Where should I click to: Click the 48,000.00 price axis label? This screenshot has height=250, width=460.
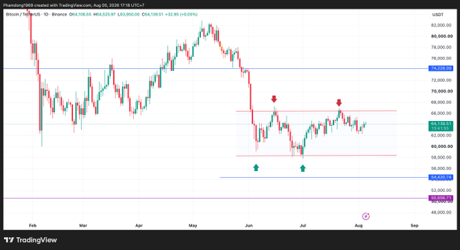441,212
